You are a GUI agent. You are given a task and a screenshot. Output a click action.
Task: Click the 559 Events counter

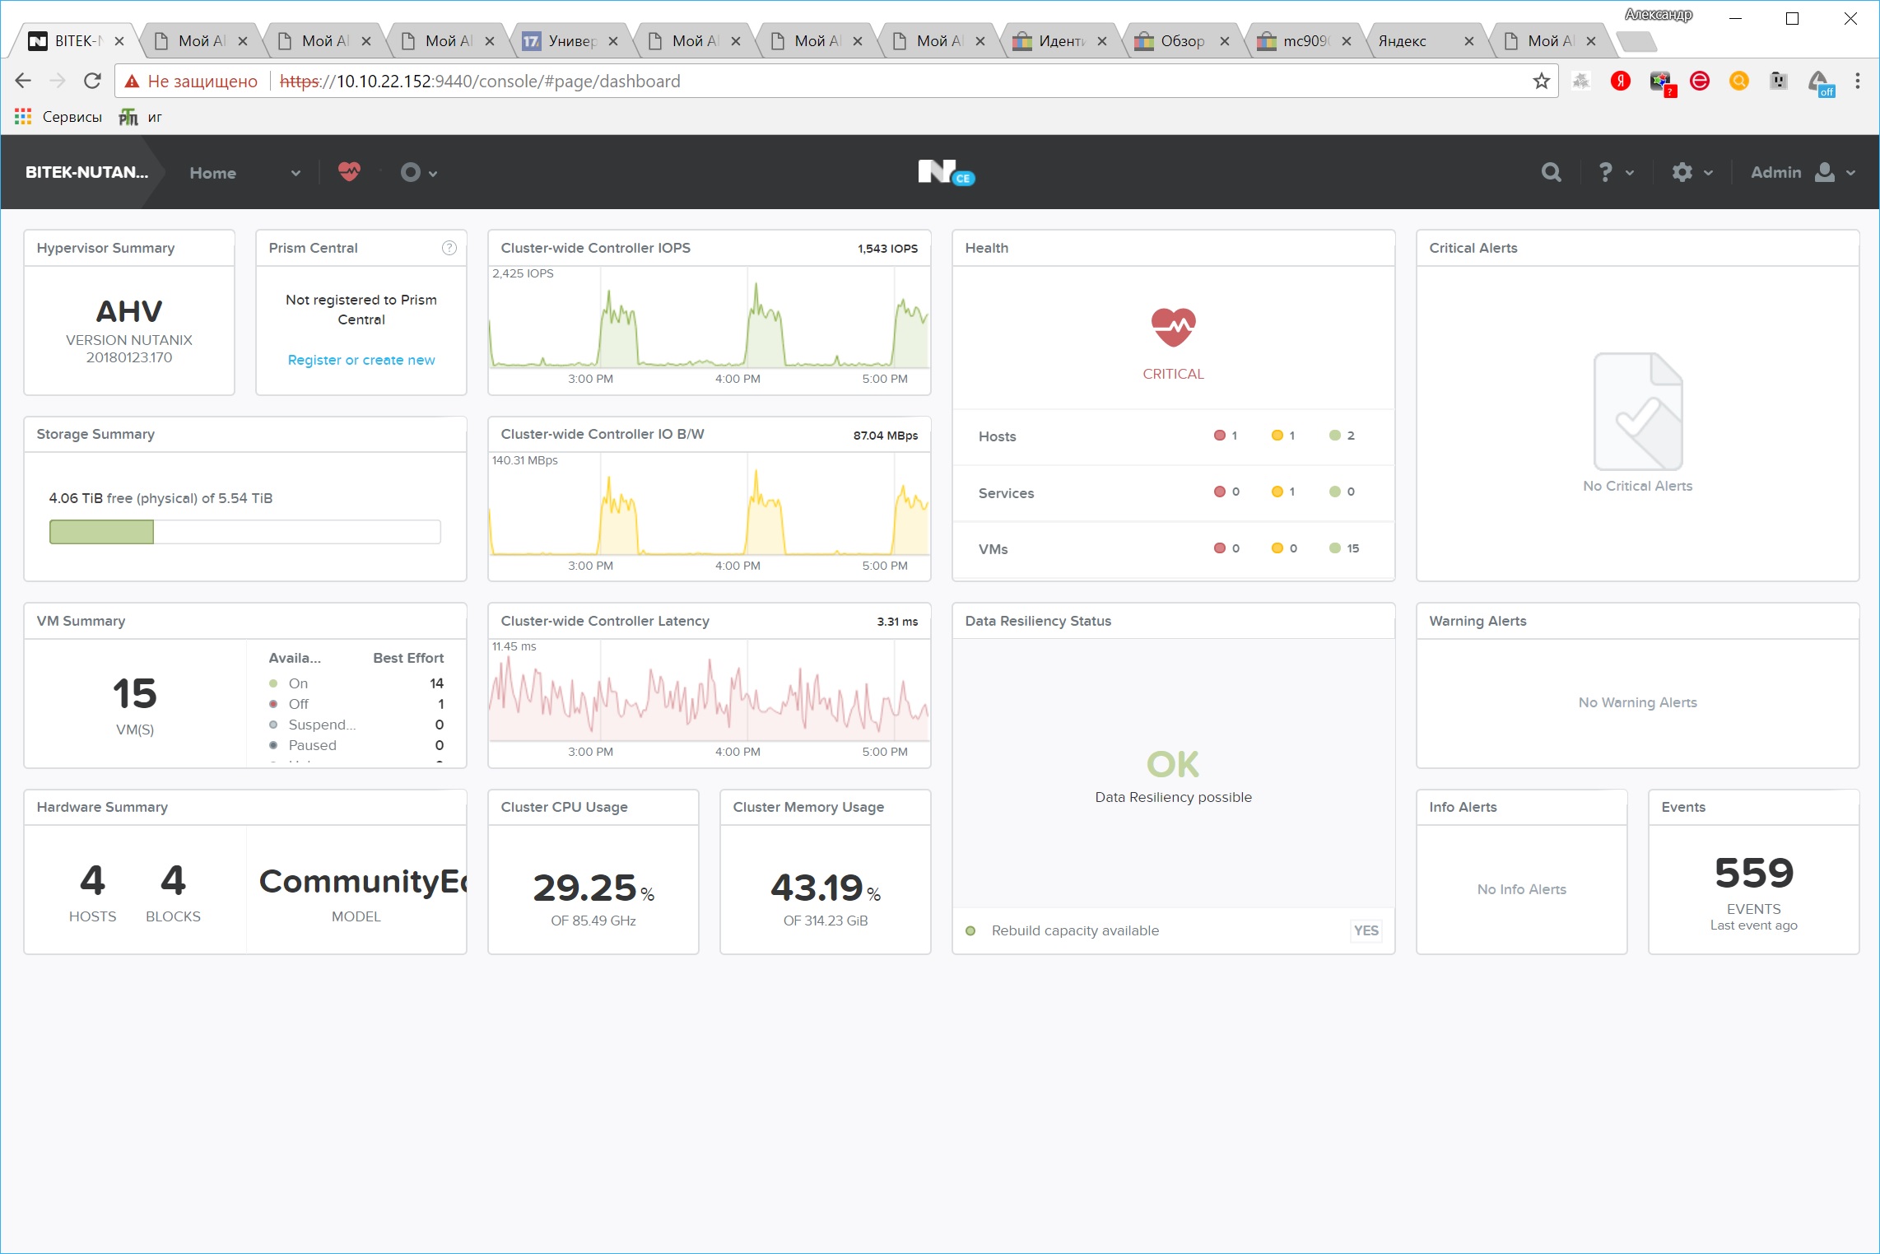[1753, 874]
